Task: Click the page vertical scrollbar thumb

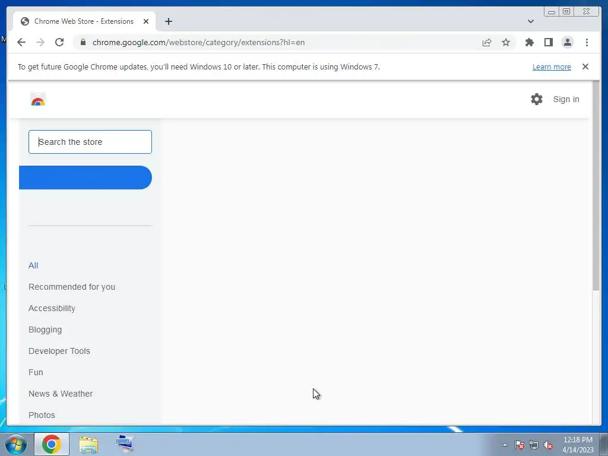Action: [x=596, y=185]
